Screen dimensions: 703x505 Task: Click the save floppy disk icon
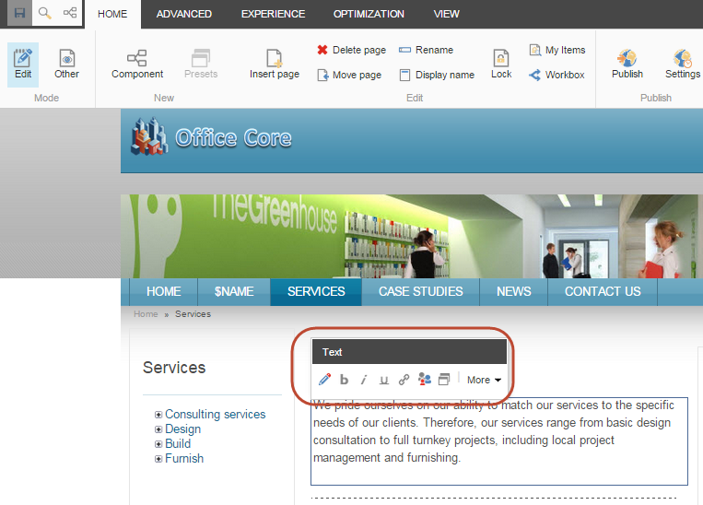(x=19, y=13)
